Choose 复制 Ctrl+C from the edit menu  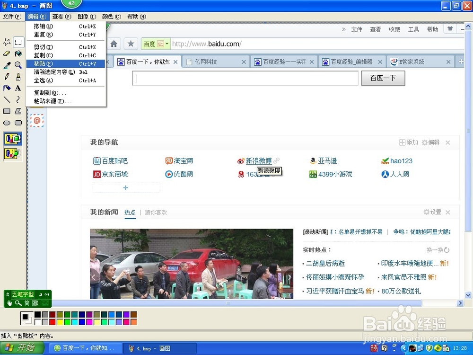[65, 55]
